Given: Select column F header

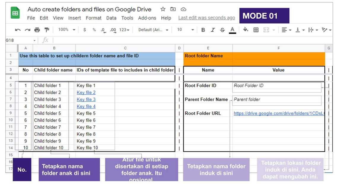Looking at the screenshot, I should tap(278, 48).
